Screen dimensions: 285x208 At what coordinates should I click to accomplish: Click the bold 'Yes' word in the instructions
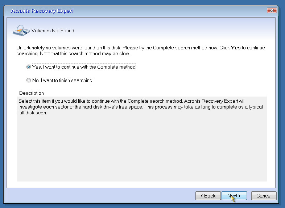[x=236, y=48]
